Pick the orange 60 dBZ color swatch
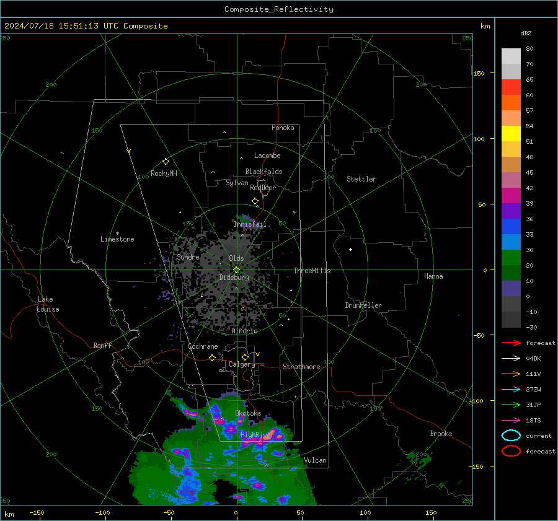 coord(511,102)
